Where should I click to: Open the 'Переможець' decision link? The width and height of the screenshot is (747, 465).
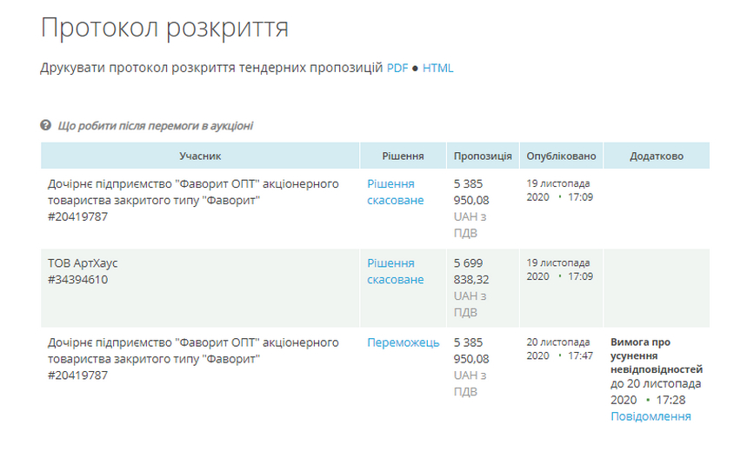point(403,342)
